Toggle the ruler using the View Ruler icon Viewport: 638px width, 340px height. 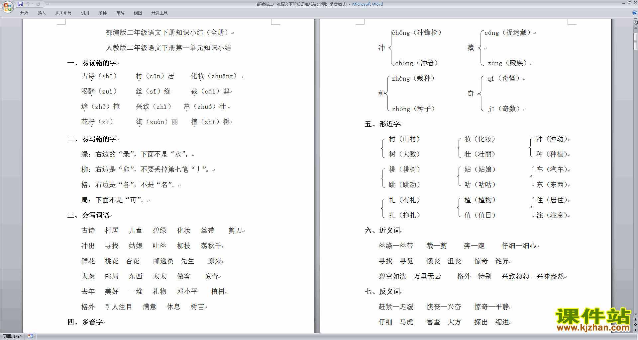pyautogui.click(x=635, y=22)
